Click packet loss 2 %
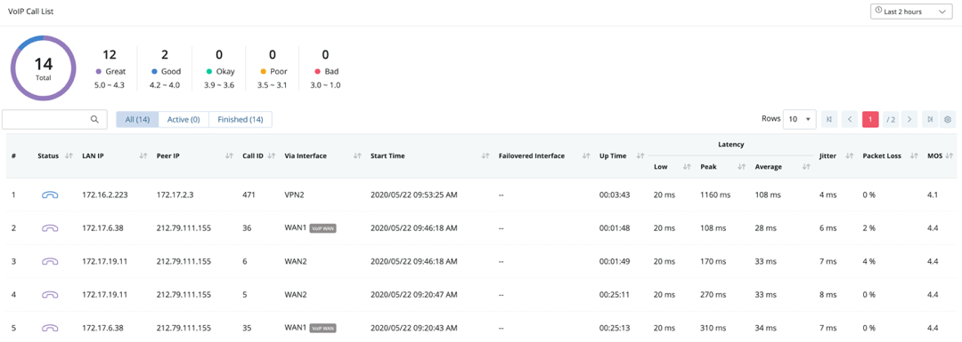 869,228
